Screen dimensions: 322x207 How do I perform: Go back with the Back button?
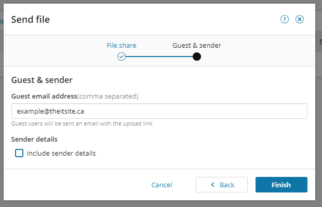(x=222, y=185)
